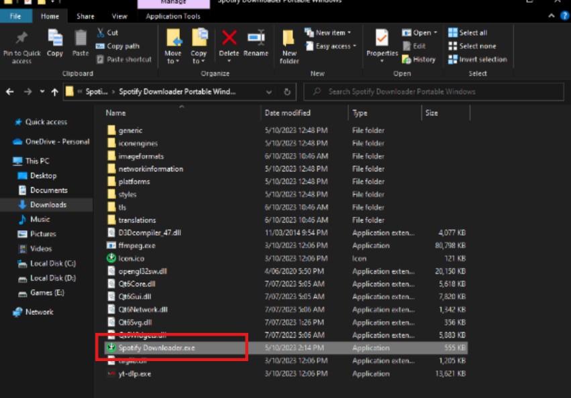Select Cut with scissors icon
The image size is (571, 398).
(107, 32)
